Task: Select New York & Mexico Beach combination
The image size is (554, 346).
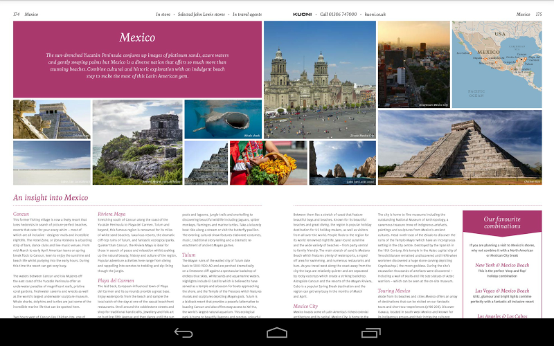Action: 502,265
